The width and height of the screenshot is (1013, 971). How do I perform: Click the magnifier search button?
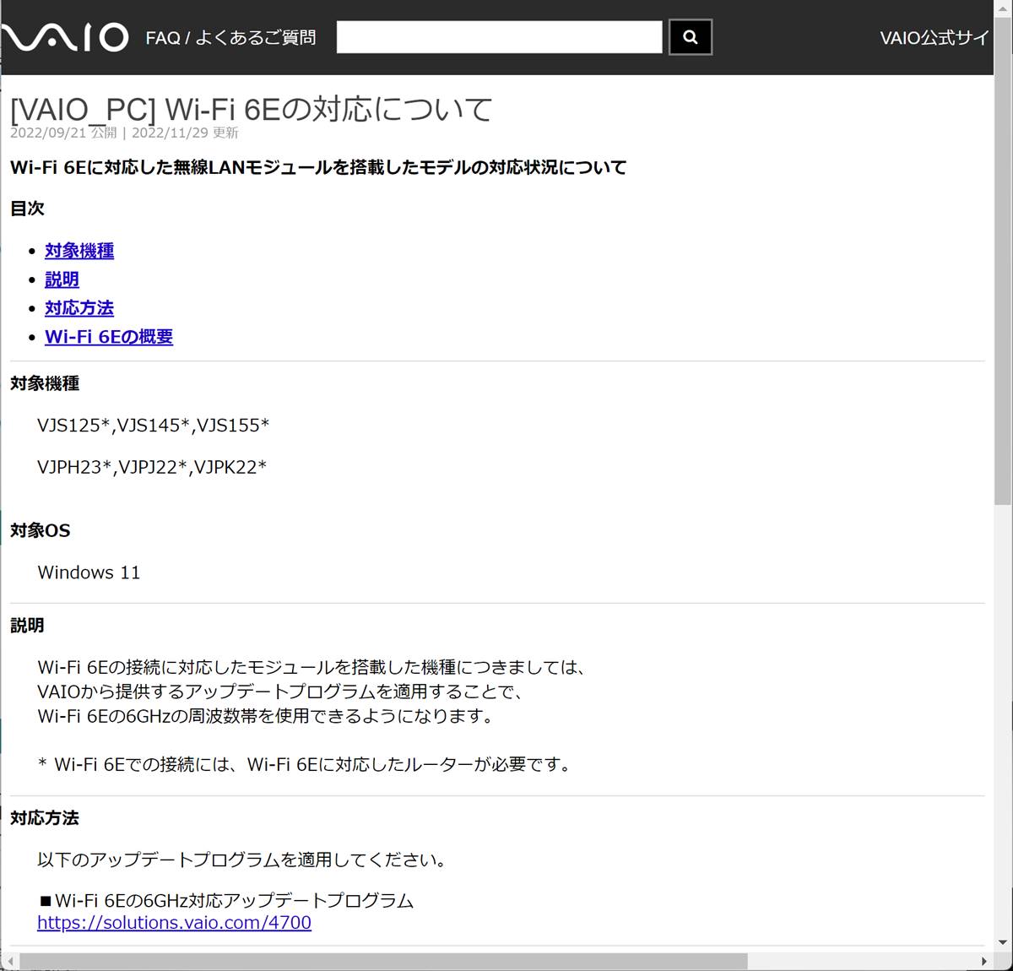click(x=691, y=37)
